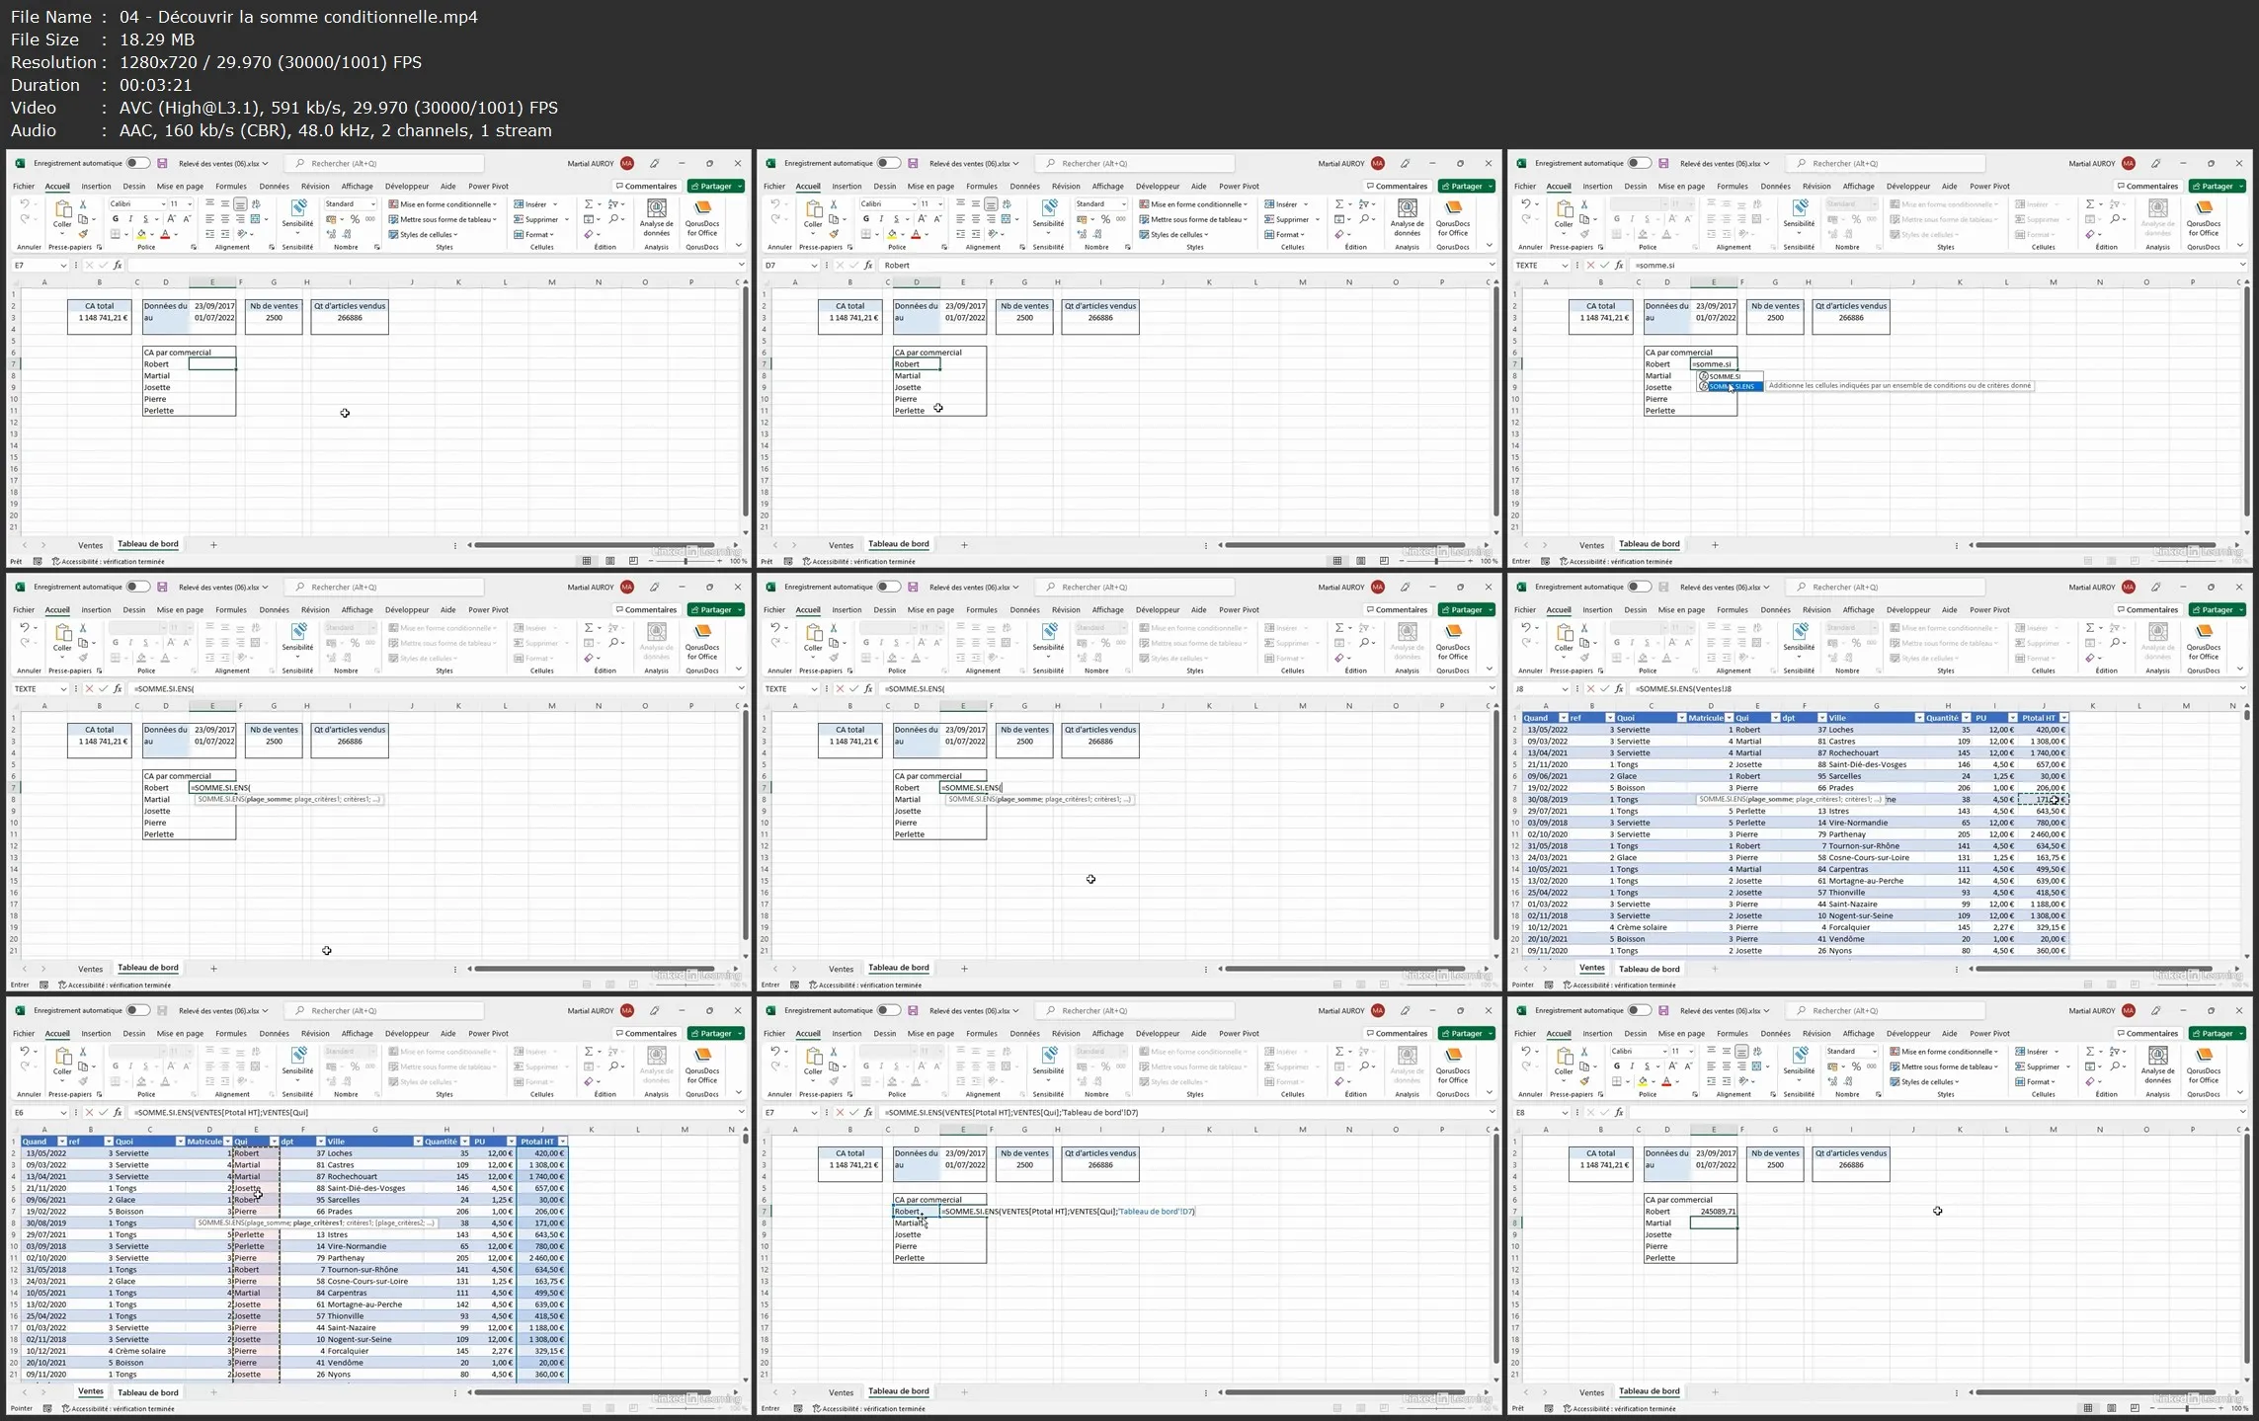
Task: Click Commentaires in the empty E7 frame
Action: pos(647,186)
